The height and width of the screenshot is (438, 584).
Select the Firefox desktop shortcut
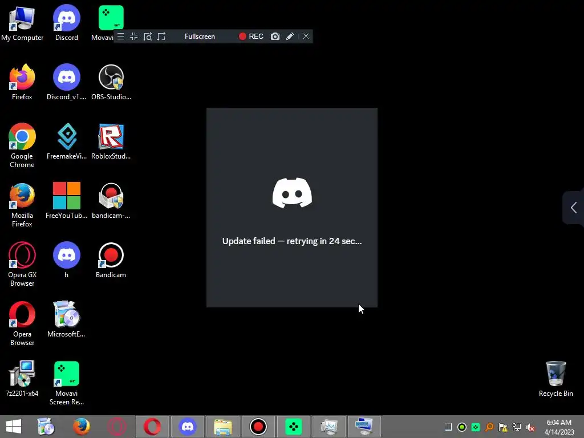pos(22,82)
